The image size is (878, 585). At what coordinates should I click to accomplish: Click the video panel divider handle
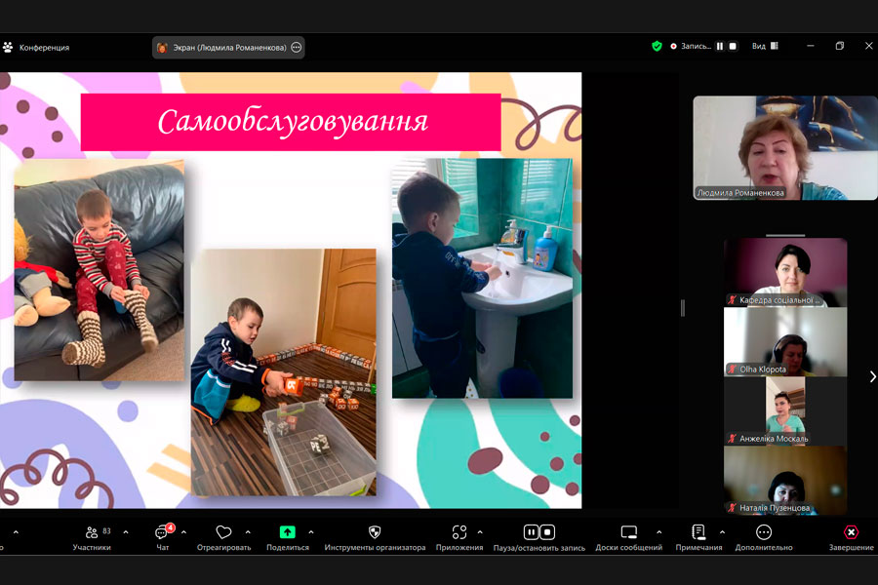pos(683,308)
